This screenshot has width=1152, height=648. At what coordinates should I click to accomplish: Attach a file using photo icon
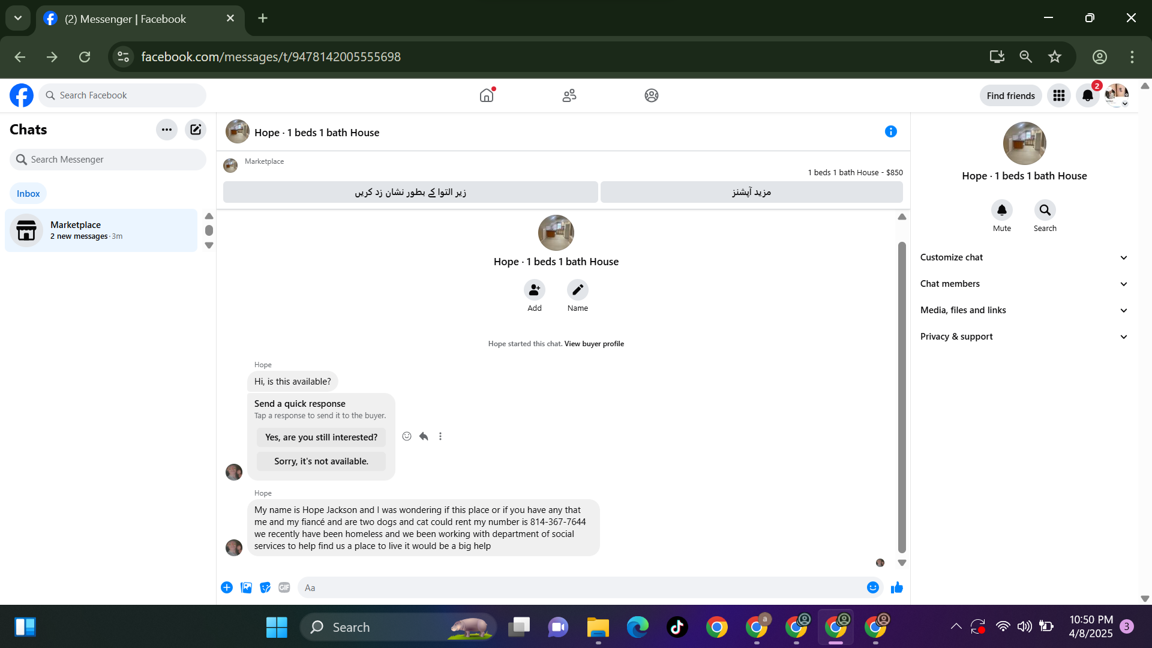tap(246, 587)
